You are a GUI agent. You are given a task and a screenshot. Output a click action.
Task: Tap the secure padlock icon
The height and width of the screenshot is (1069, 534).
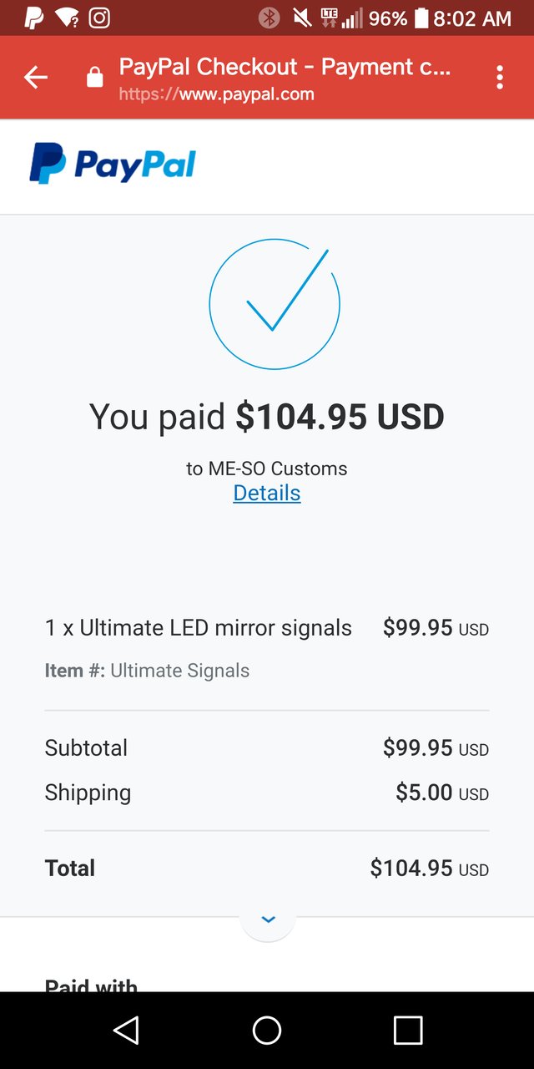pos(95,78)
